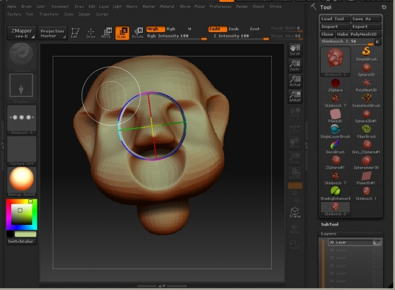The width and height of the screenshot is (395, 290).
Task: Toggle the M material mode
Action: click(190, 29)
